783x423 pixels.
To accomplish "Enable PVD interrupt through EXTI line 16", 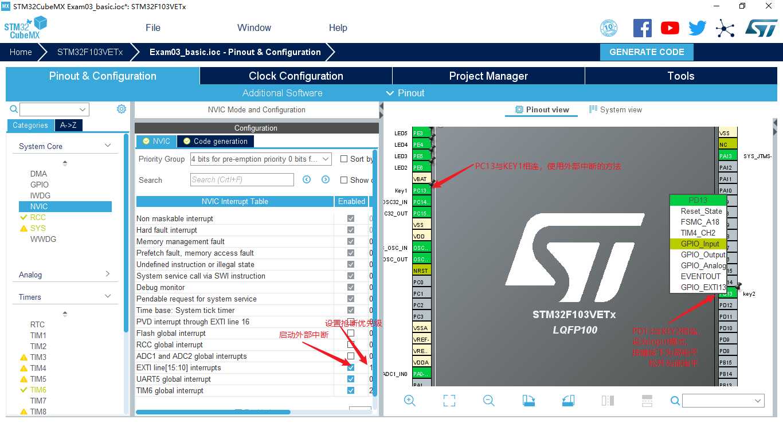I will 351,322.
